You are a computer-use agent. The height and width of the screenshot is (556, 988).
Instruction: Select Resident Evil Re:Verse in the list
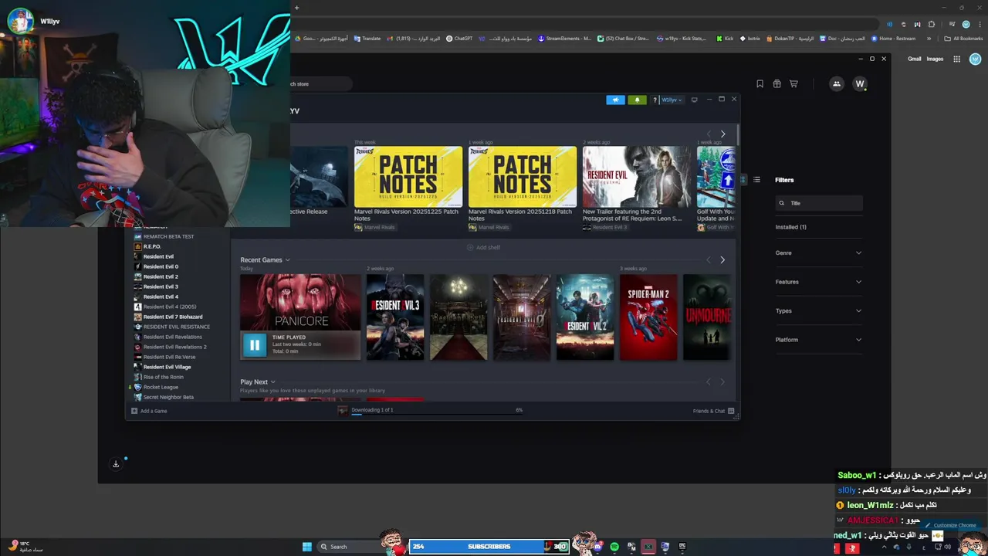pos(169,357)
